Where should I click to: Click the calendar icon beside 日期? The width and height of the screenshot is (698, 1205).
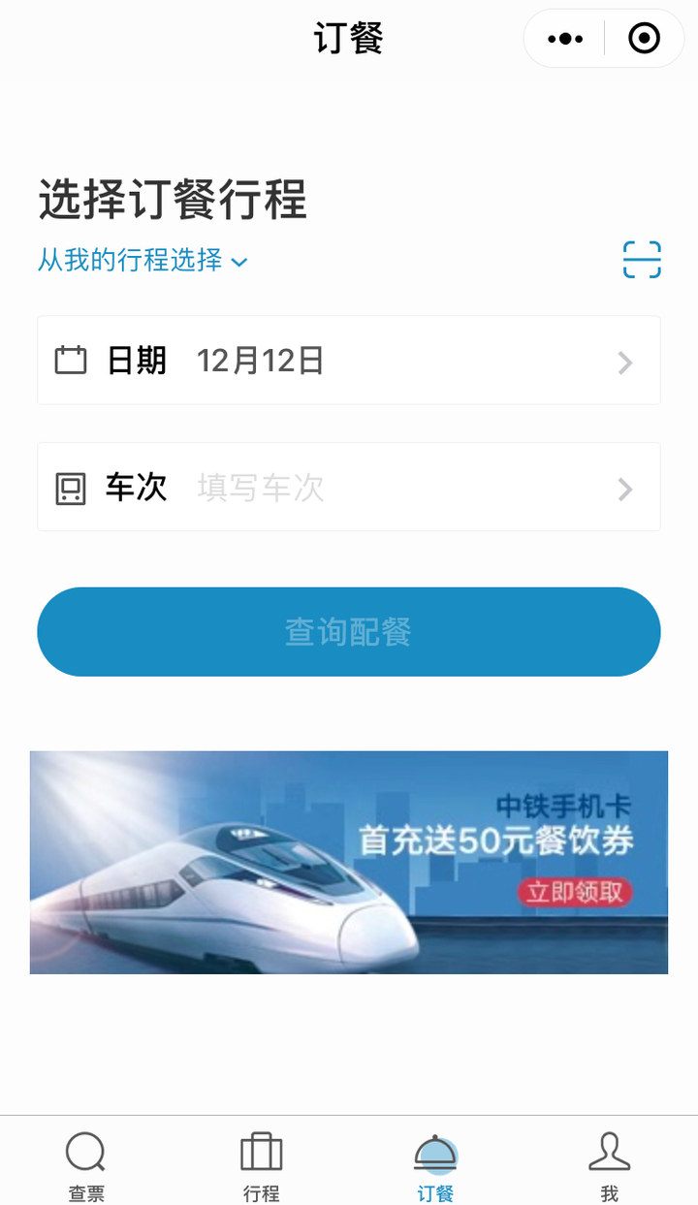pos(70,361)
